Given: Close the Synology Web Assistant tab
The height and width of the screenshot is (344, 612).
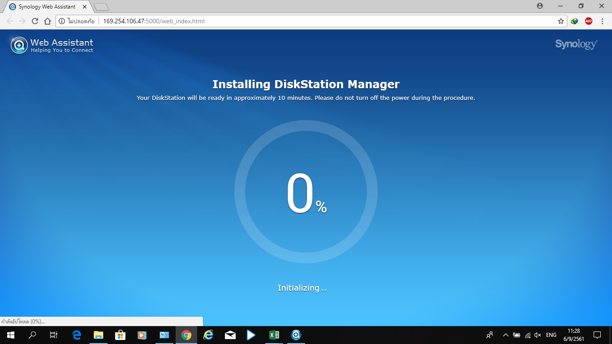Looking at the screenshot, I should click(85, 7).
